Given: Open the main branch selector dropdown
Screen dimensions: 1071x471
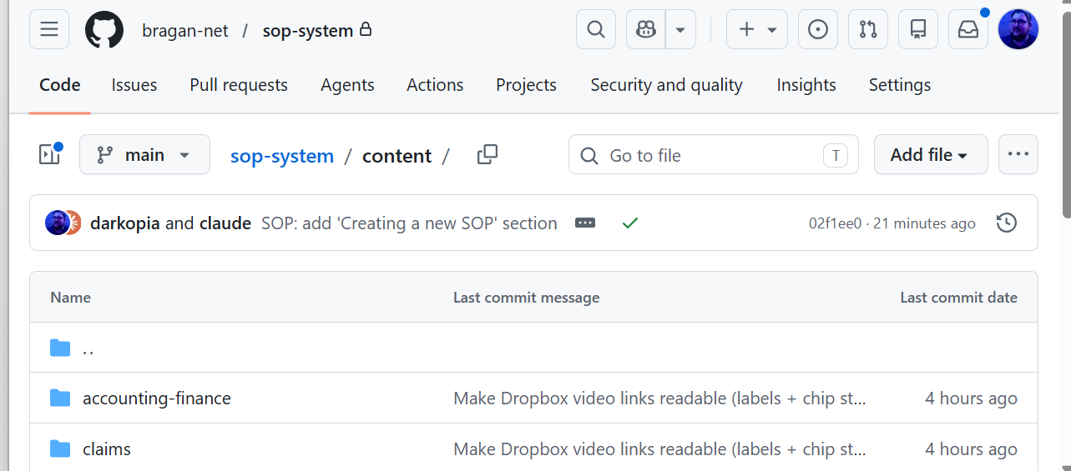Looking at the screenshot, I should click(144, 155).
